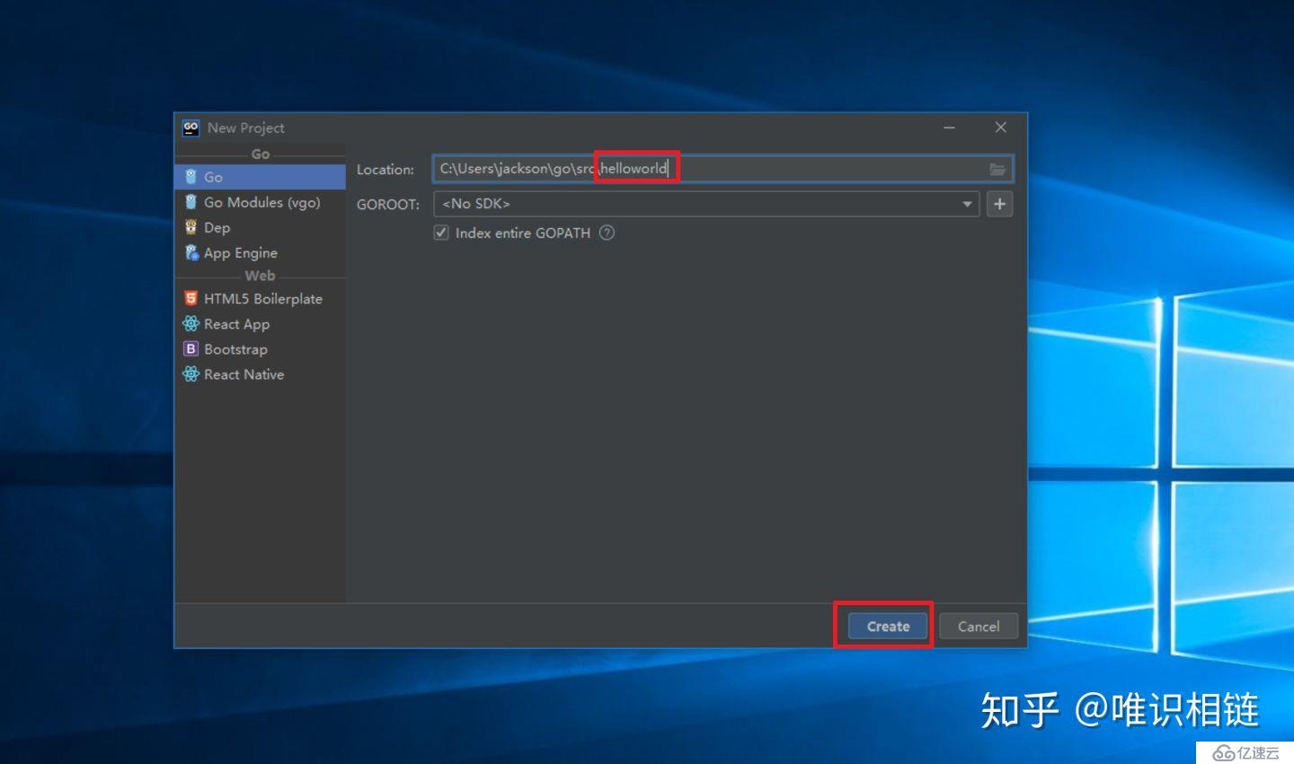Browse for project location folder icon
Viewport: 1294px width, 764px height.
click(997, 169)
